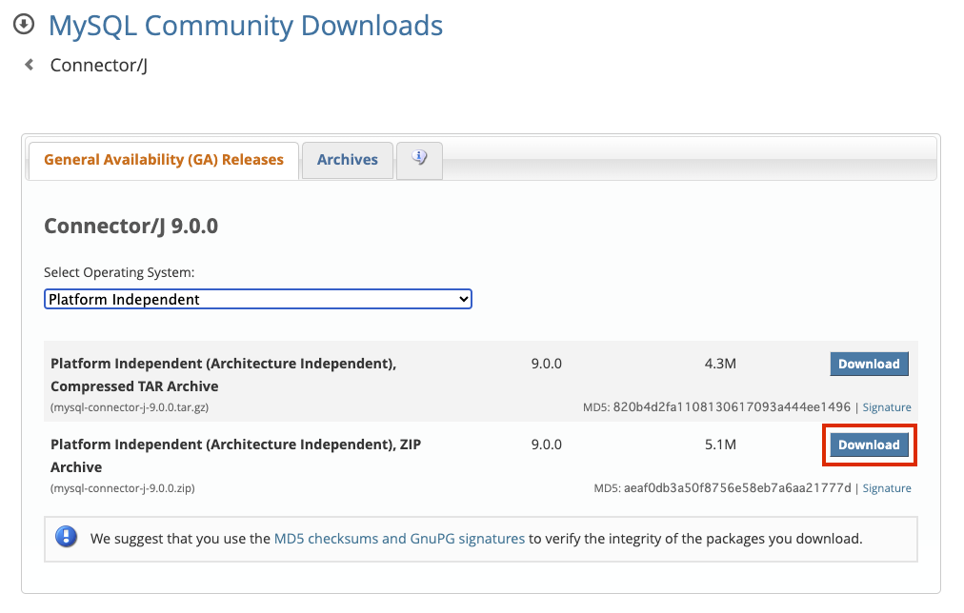Click the MySQL Community Downloads heading
Screen dimensions: 964x613
[x=245, y=26]
